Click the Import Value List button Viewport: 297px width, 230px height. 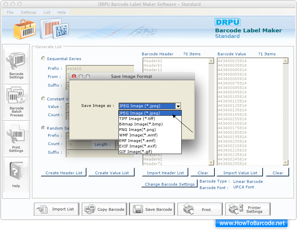(240, 173)
